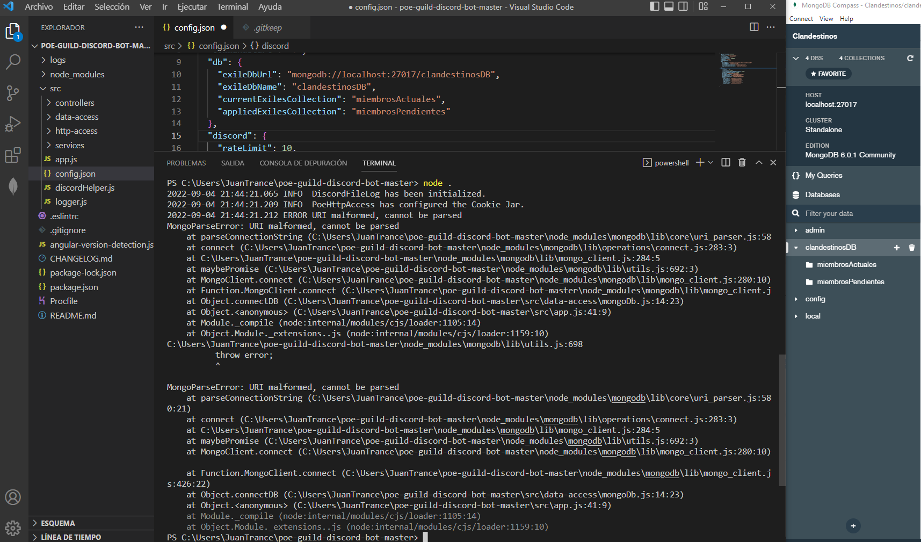
Task: Open the Search view in activity bar
Action: [13, 62]
